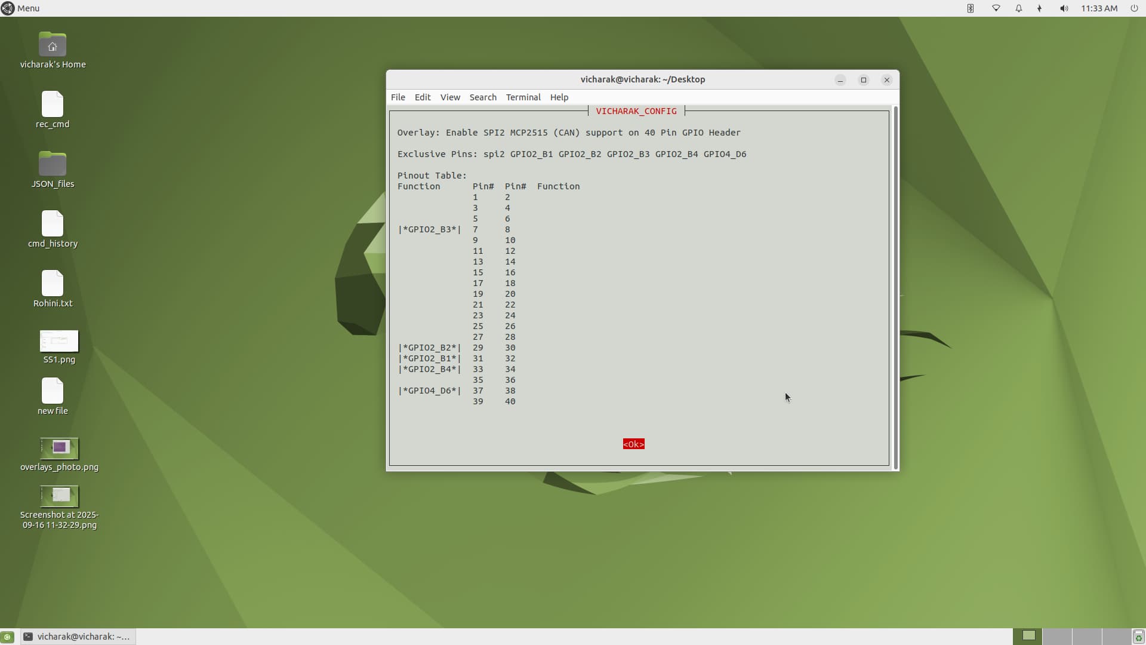This screenshot has width=1146, height=645.
Task: Open the Search menu in the terminal
Action: point(482,97)
